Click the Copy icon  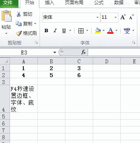click(18, 24)
